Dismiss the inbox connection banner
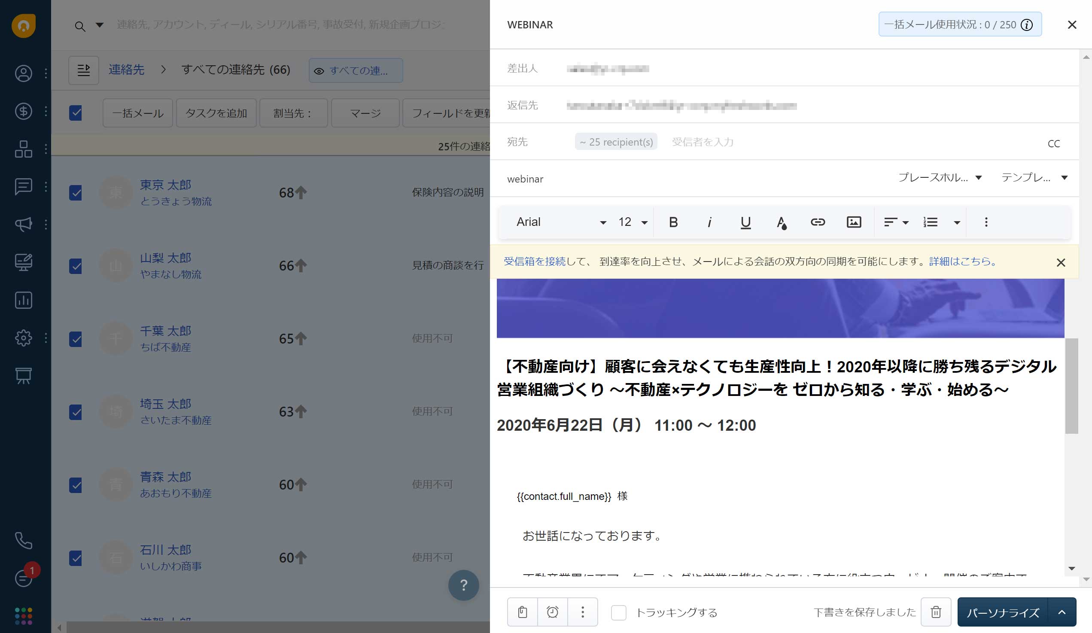Screen dimensions: 1092x633 tap(1060, 262)
